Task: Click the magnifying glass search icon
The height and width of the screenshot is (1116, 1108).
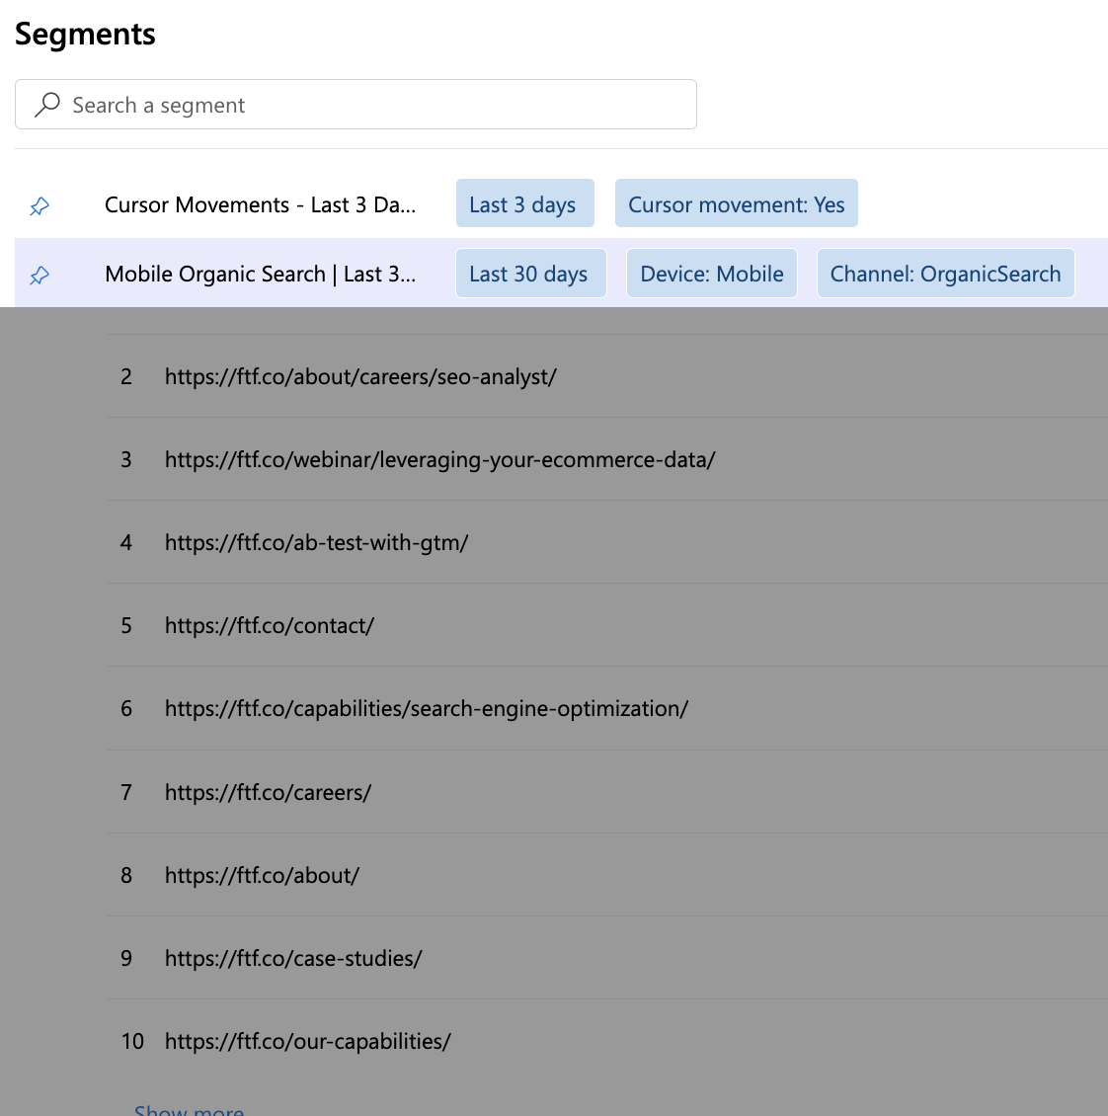Action: point(47,105)
